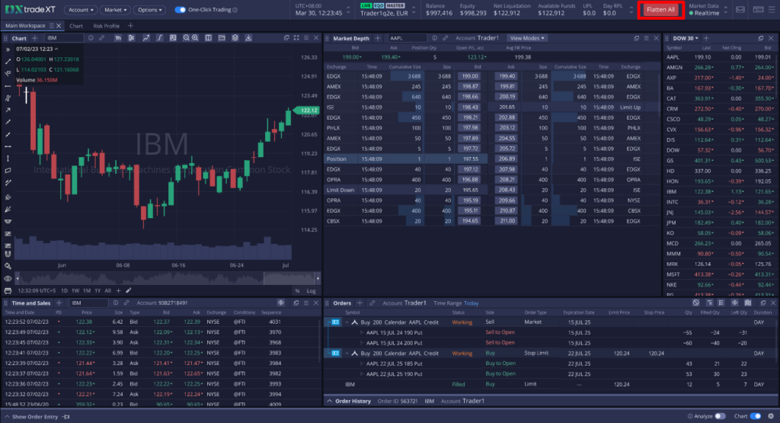
Task: Collapse the first Buy 200 Calendar AAPL order
Action: [347, 322]
